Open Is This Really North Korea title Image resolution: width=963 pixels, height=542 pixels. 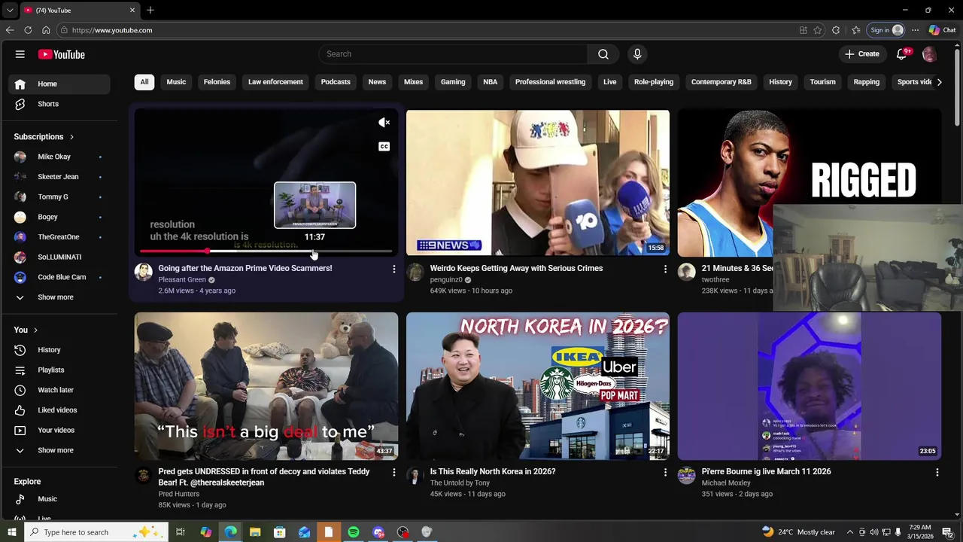pos(493,472)
